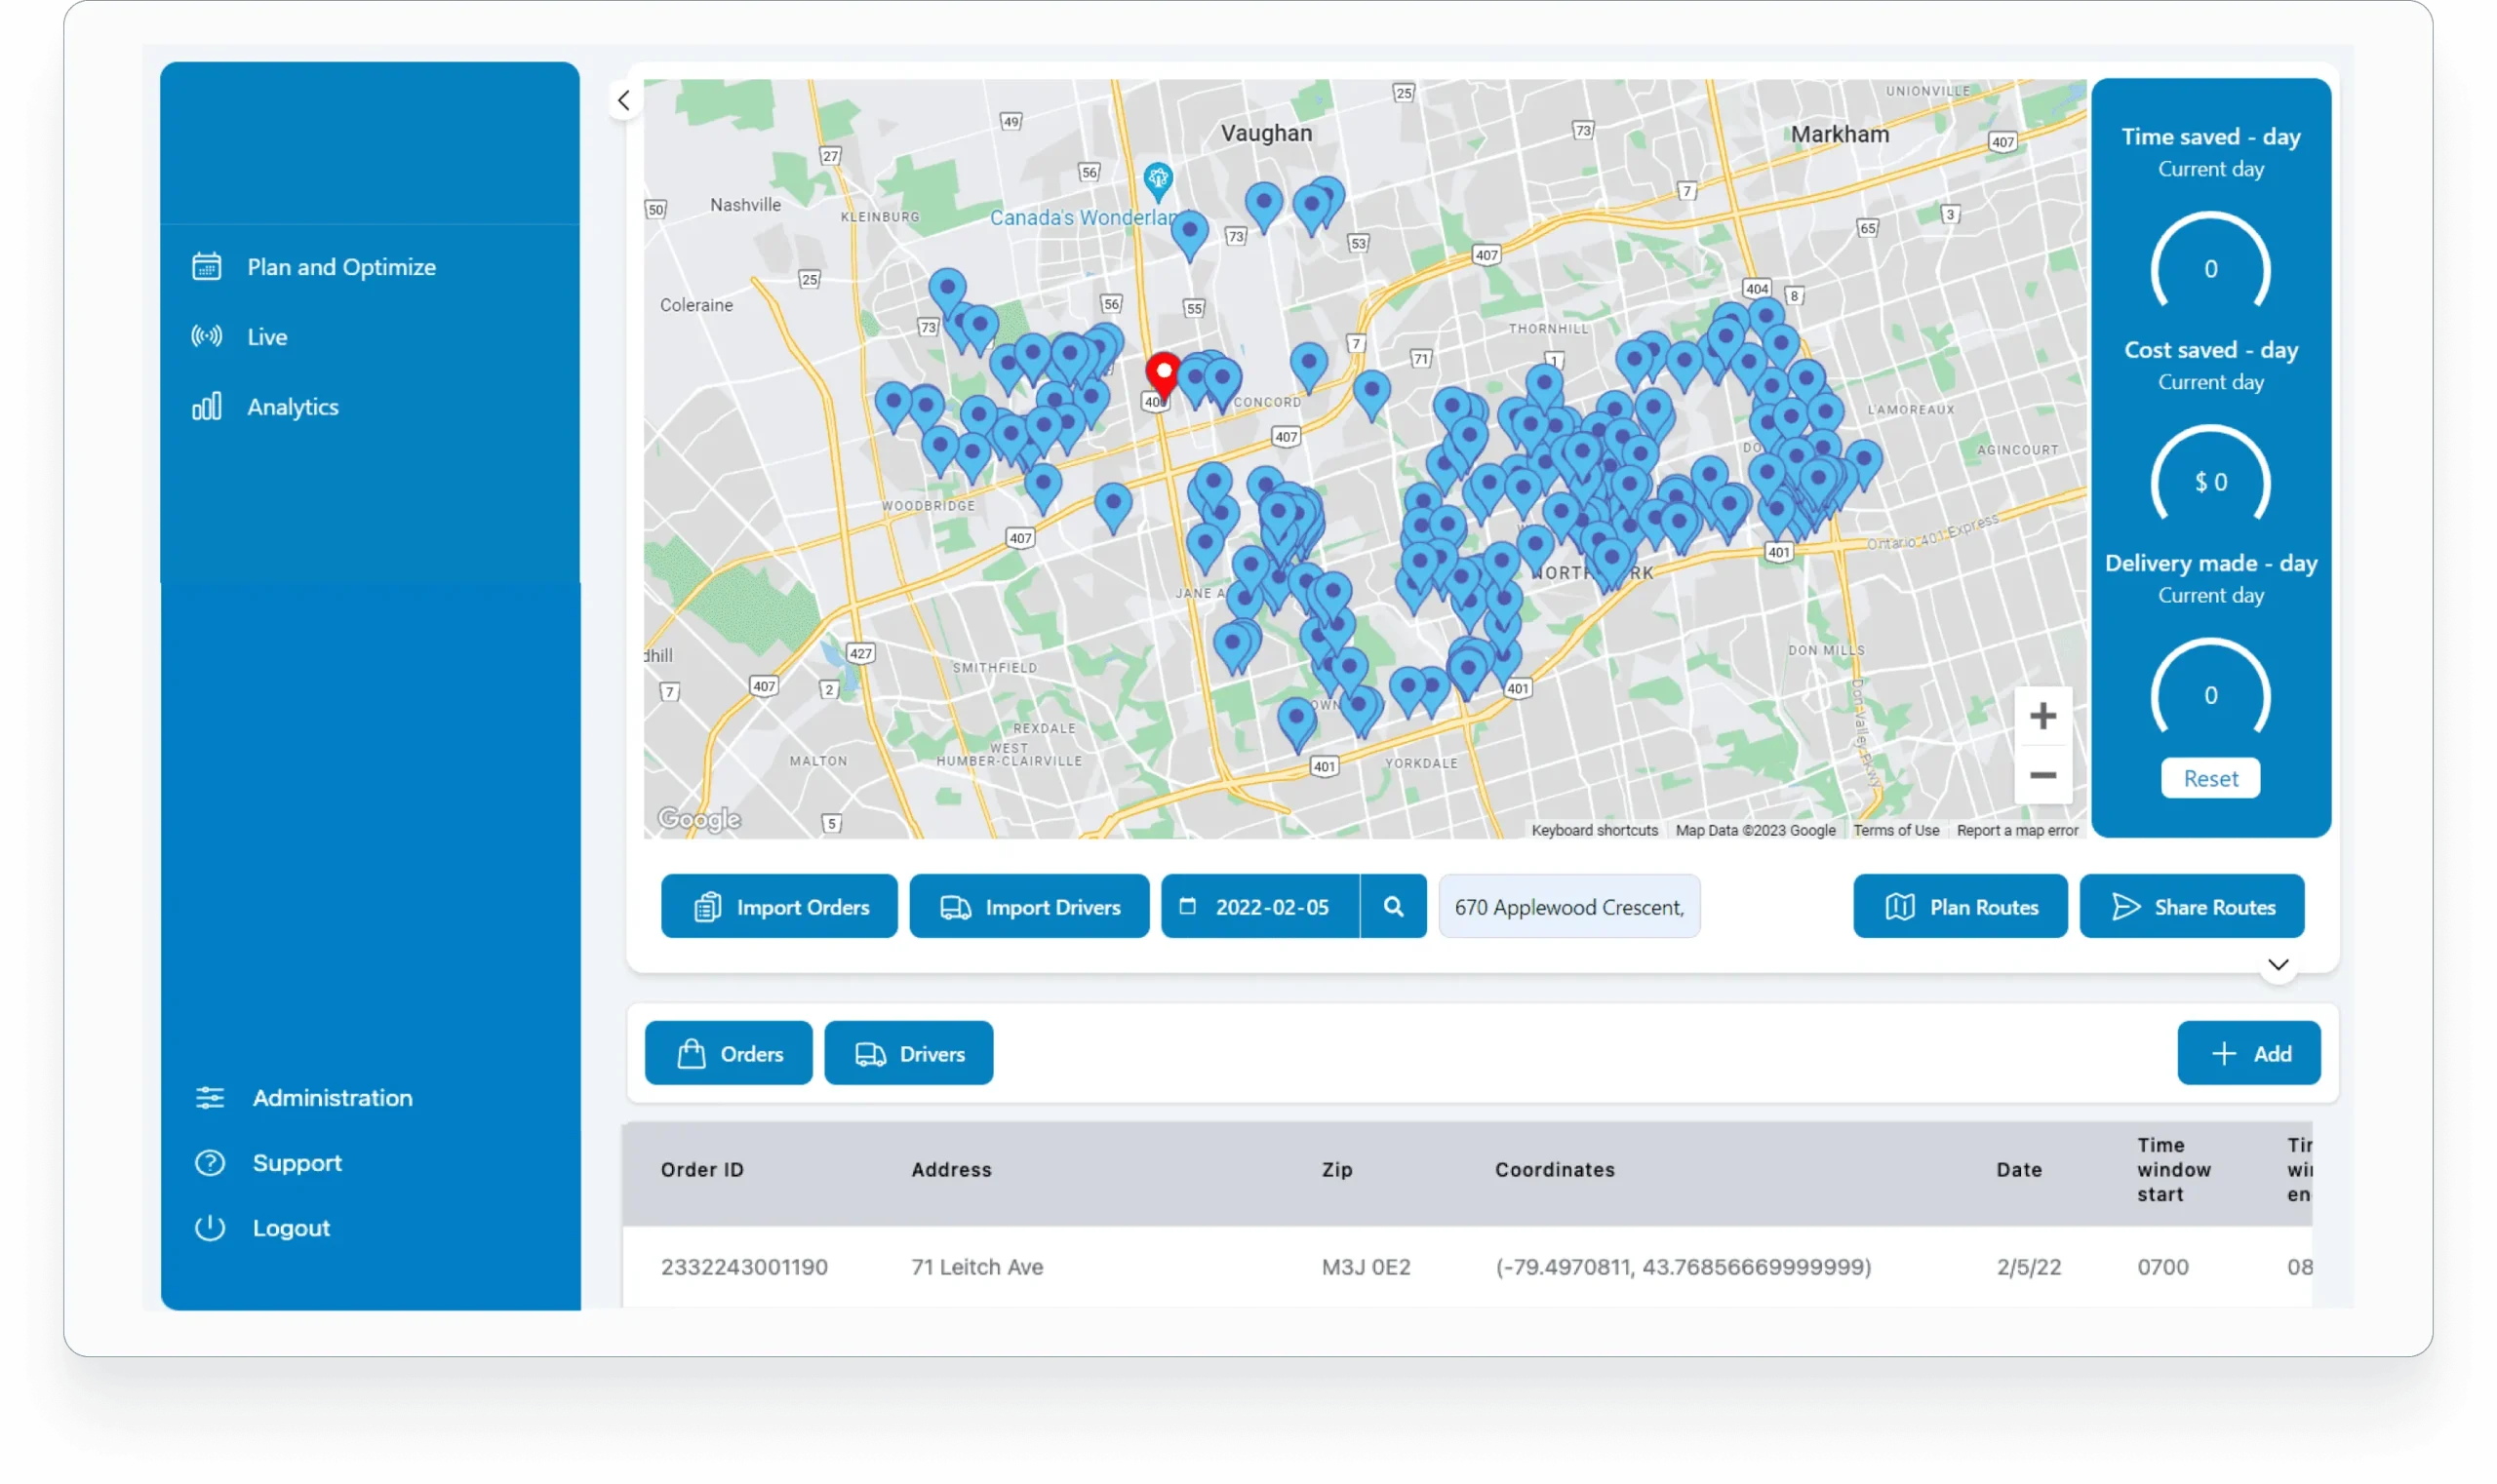Collapse the map panel with the down chevron
Image resolution: width=2497 pixels, height=1484 pixels.
coord(2278,964)
